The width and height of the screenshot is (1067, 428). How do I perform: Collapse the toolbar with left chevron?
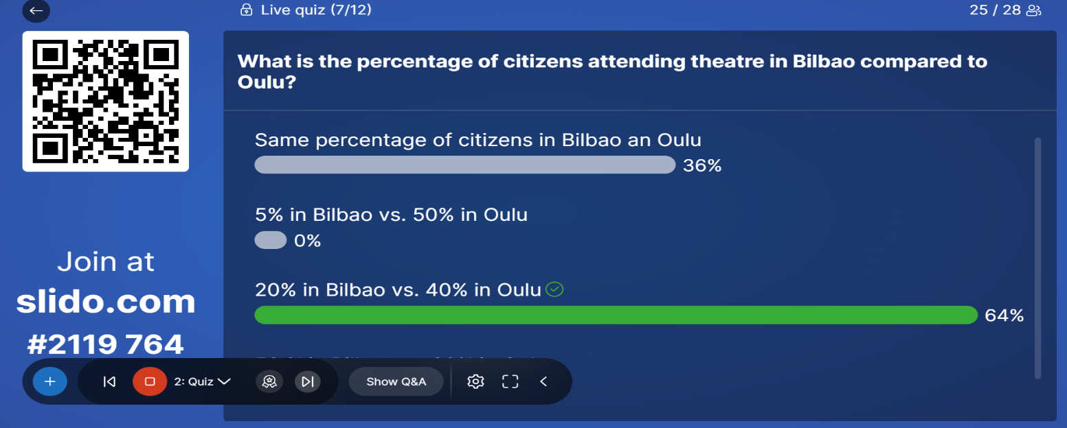pos(543,381)
